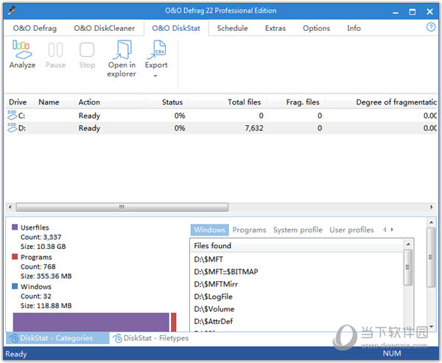Select the Programs category tab
442x363 pixels.
pos(249,230)
